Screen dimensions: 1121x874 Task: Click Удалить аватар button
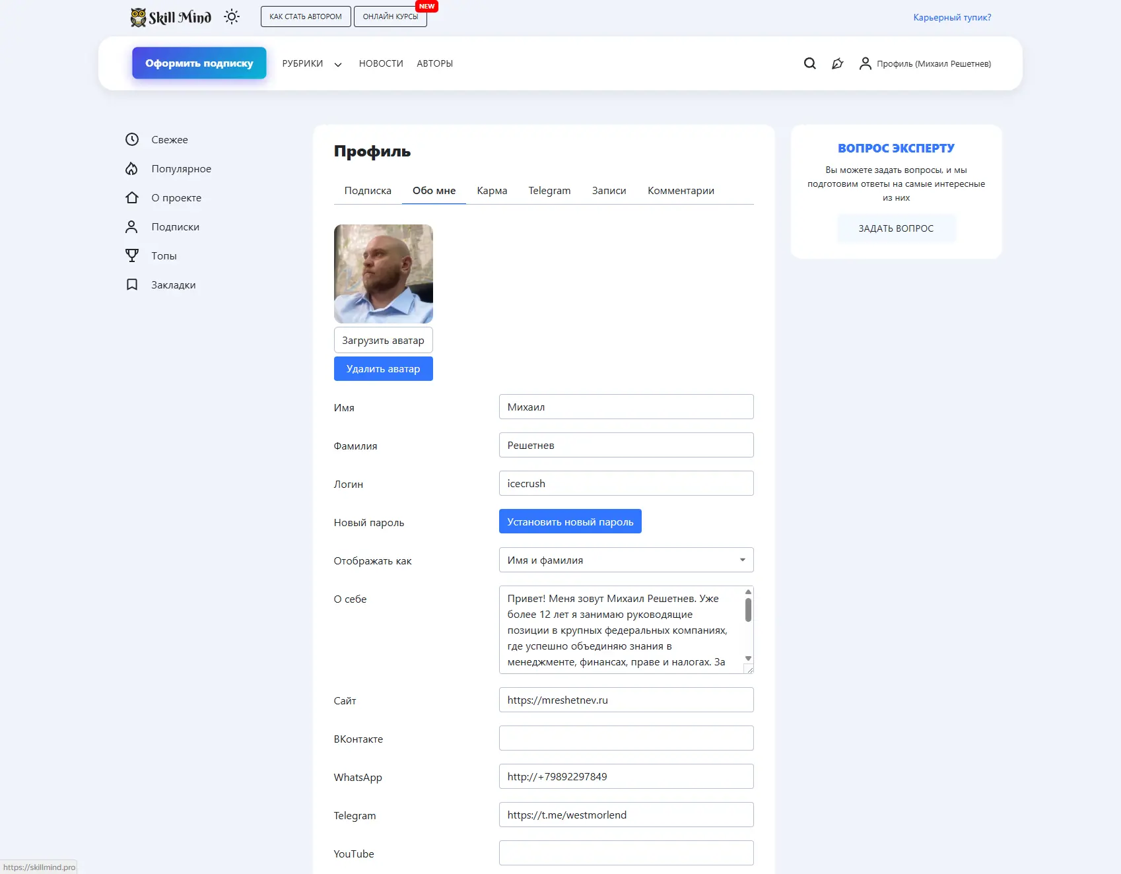(383, 368)
